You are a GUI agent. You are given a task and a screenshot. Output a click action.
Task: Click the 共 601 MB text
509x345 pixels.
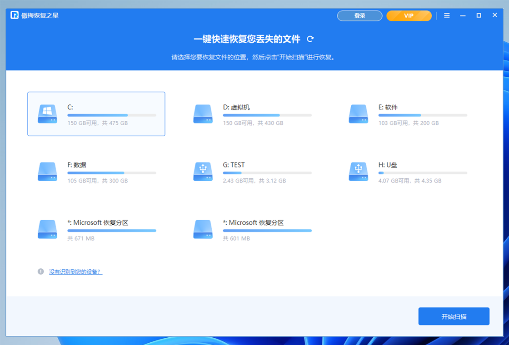click(236, 239)
